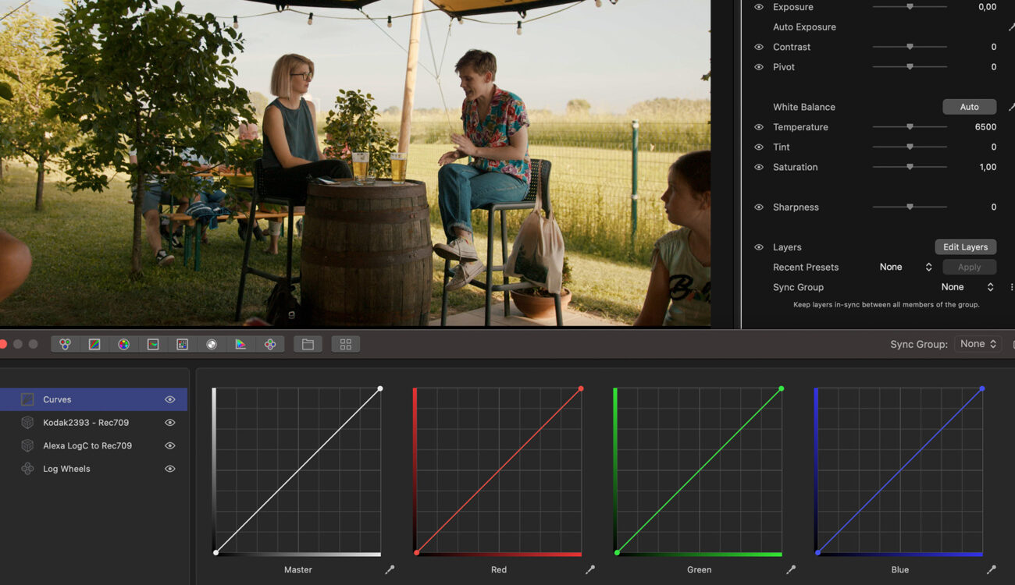Hide the Curves layer
This screenshot has width=1015, height=585.
pos(169,399)
